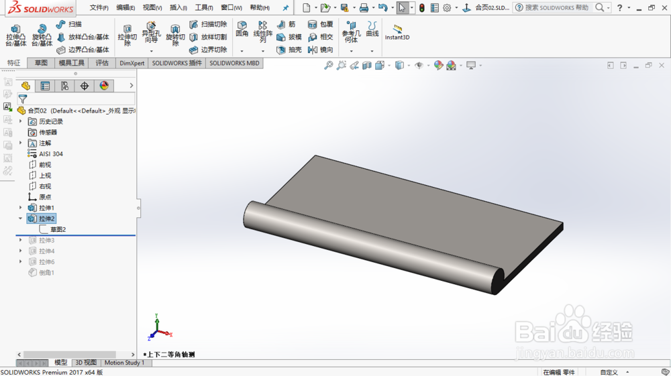Click the feature tree filter field

(x=76, y=99)
